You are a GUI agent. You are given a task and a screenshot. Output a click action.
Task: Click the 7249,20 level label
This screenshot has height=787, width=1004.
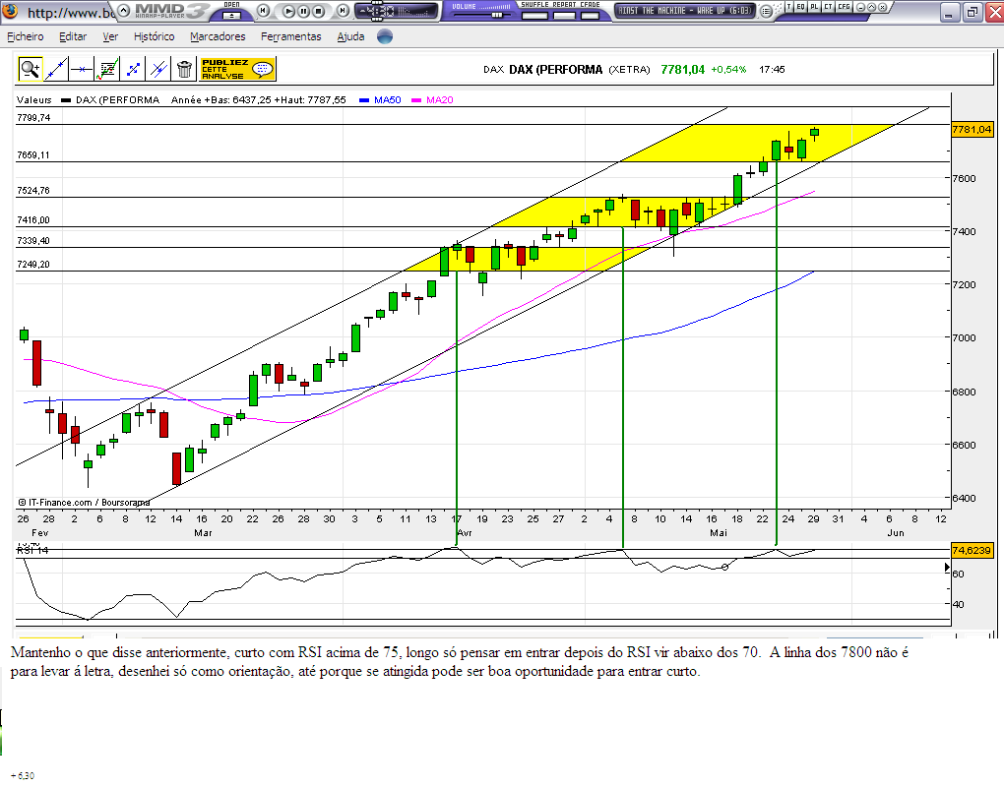point(33,265)
